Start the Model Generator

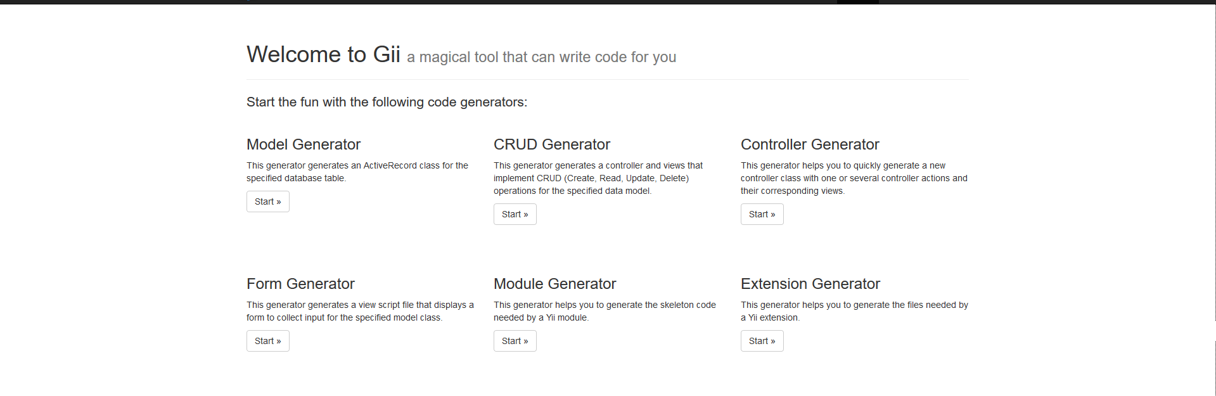tap(268, 201)
